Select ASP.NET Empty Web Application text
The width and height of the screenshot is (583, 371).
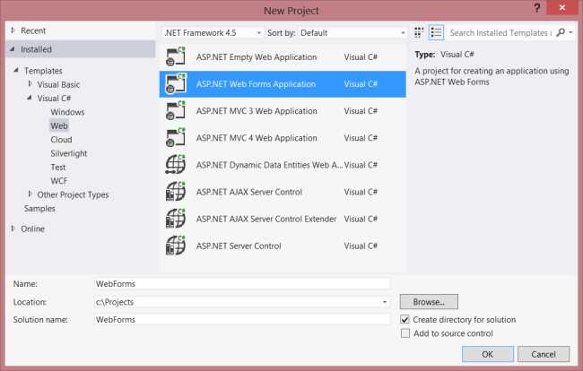(x=257, y=57)
